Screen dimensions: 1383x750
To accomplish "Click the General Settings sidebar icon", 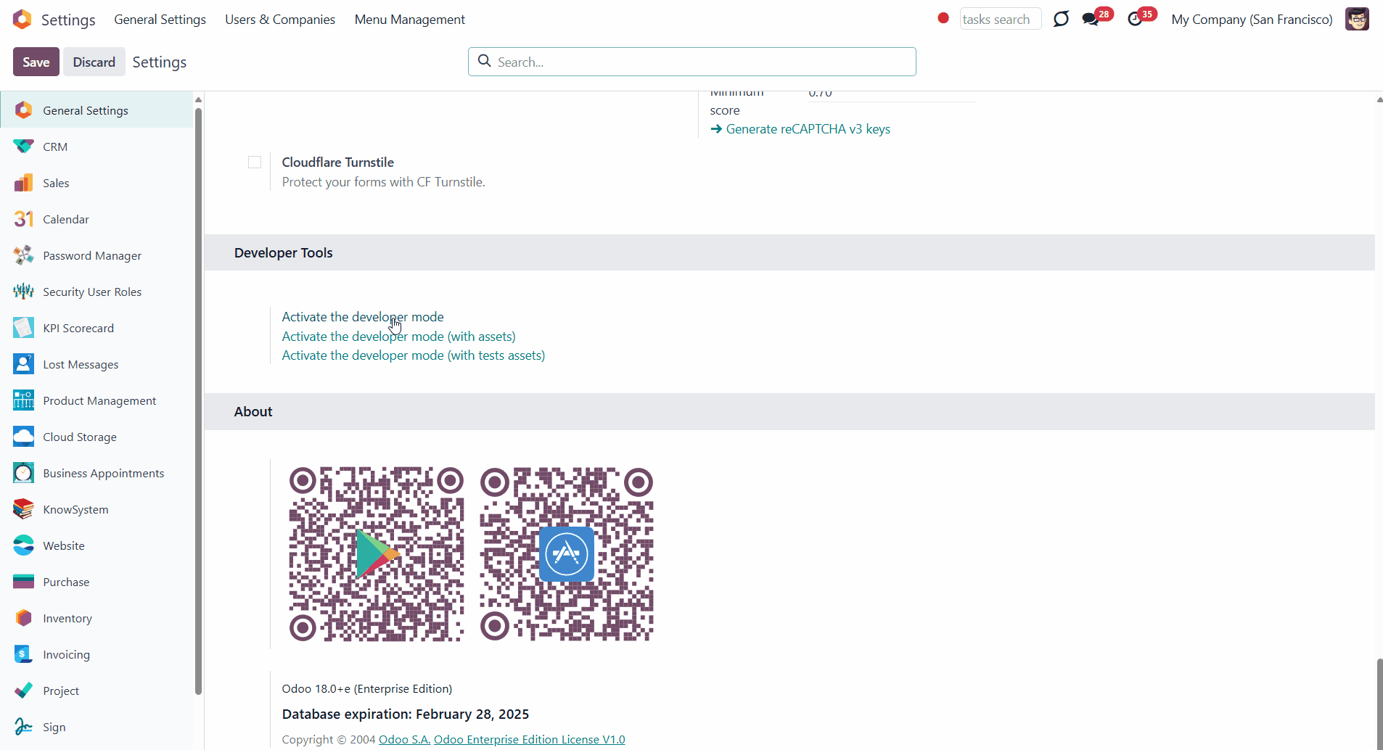I will pyautogui.click(x=23, y=110).
